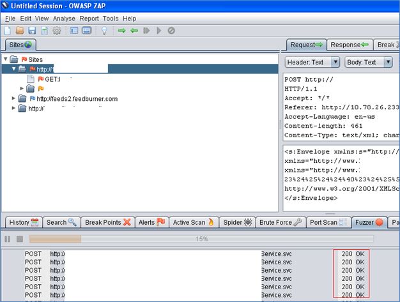Switch to the Request tab
Screen dimensions: 400x302
click(306, 45)
